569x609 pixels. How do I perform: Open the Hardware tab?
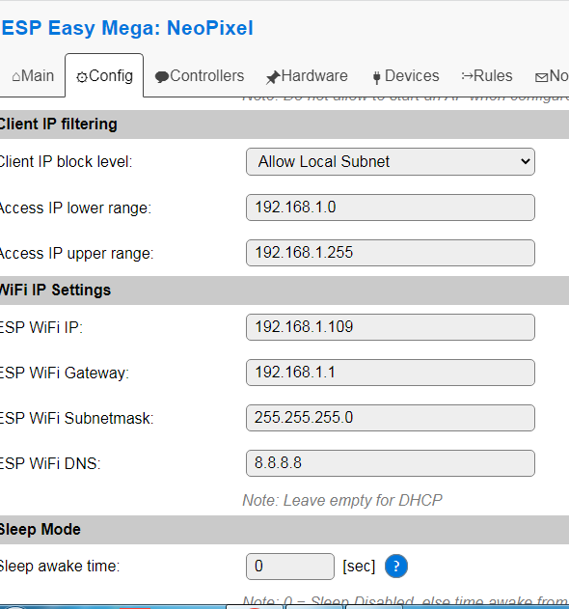(x=307, y=75)
